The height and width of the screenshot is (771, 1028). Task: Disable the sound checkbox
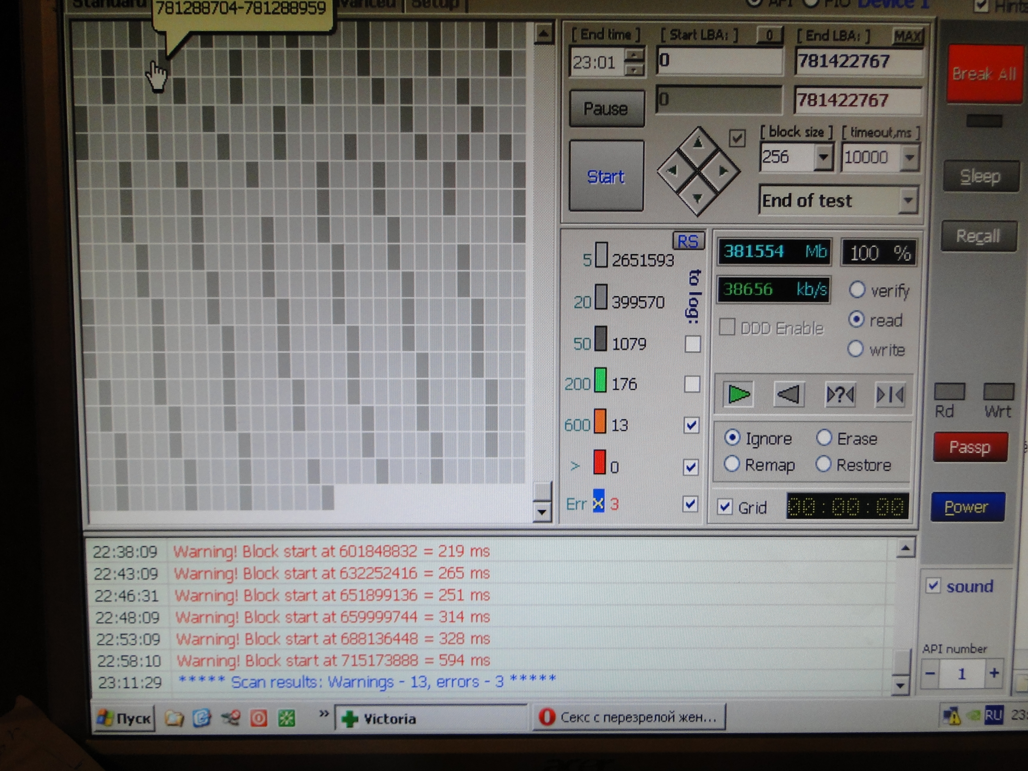(933, 585)
